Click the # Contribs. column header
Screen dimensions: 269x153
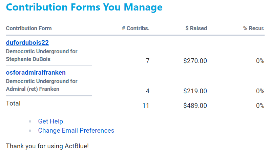[x=136, y=28]
